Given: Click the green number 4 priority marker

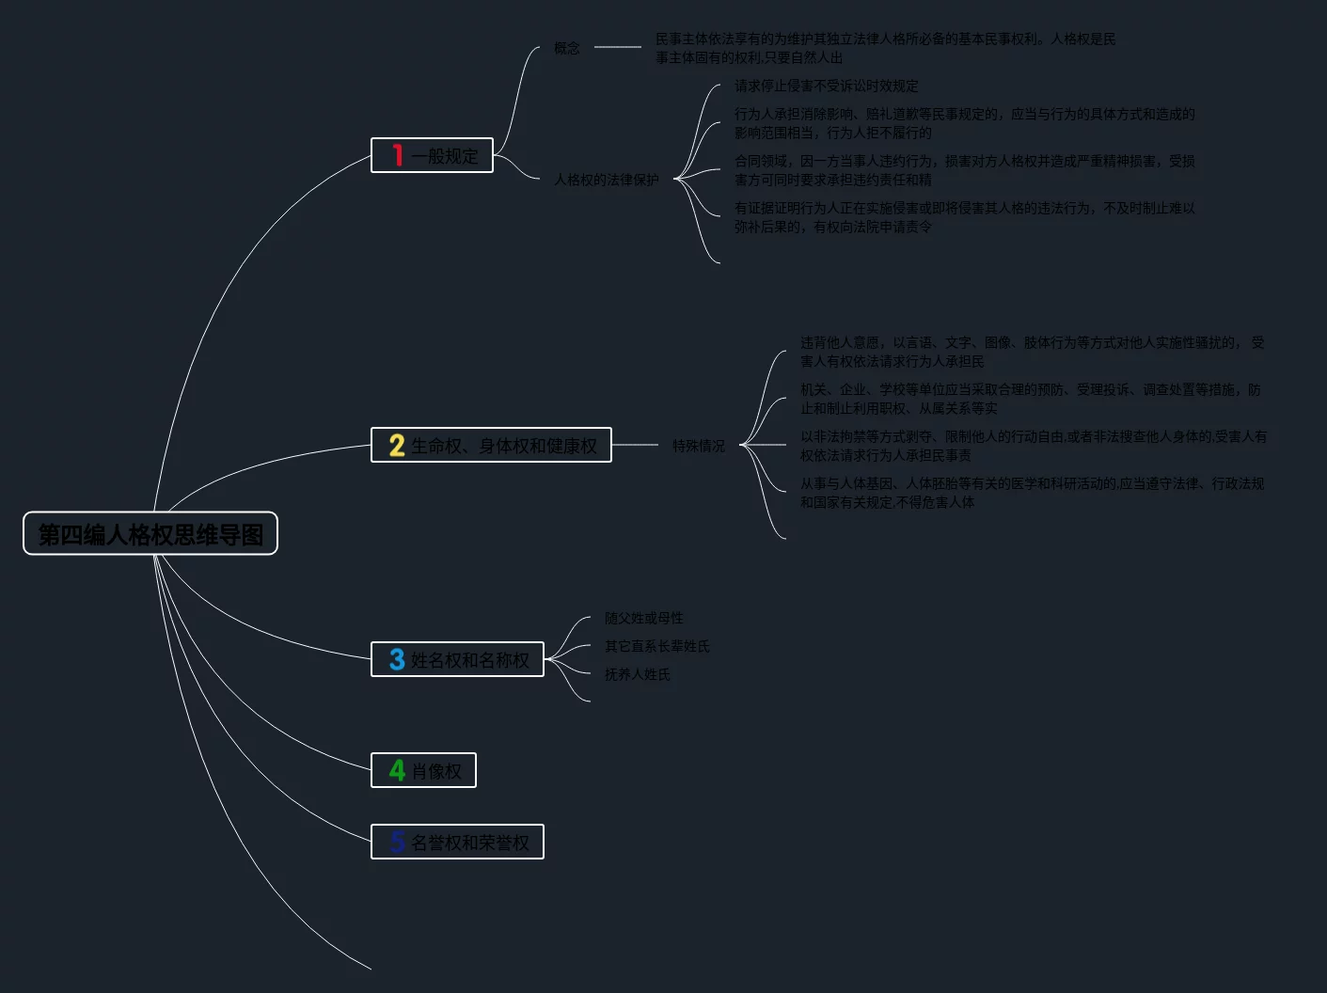Looking at the screenshot, I should [x=397, y=770].
